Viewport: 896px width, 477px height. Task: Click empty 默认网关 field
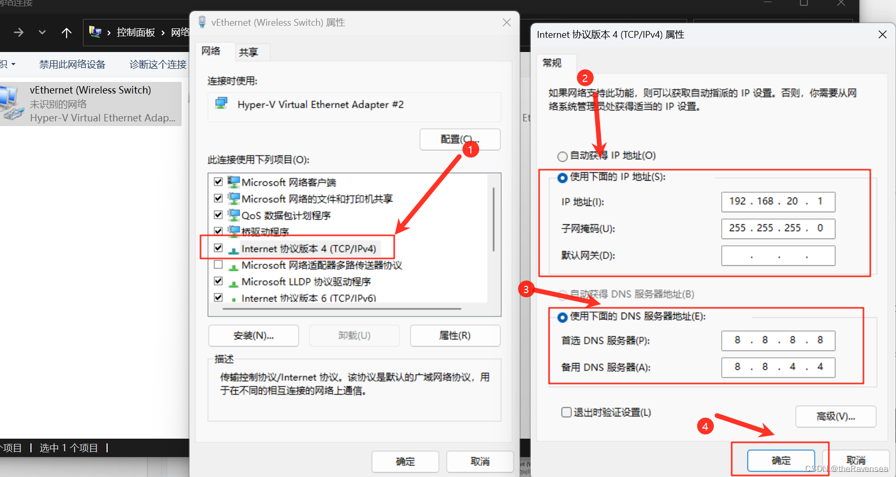pos(778,256)
